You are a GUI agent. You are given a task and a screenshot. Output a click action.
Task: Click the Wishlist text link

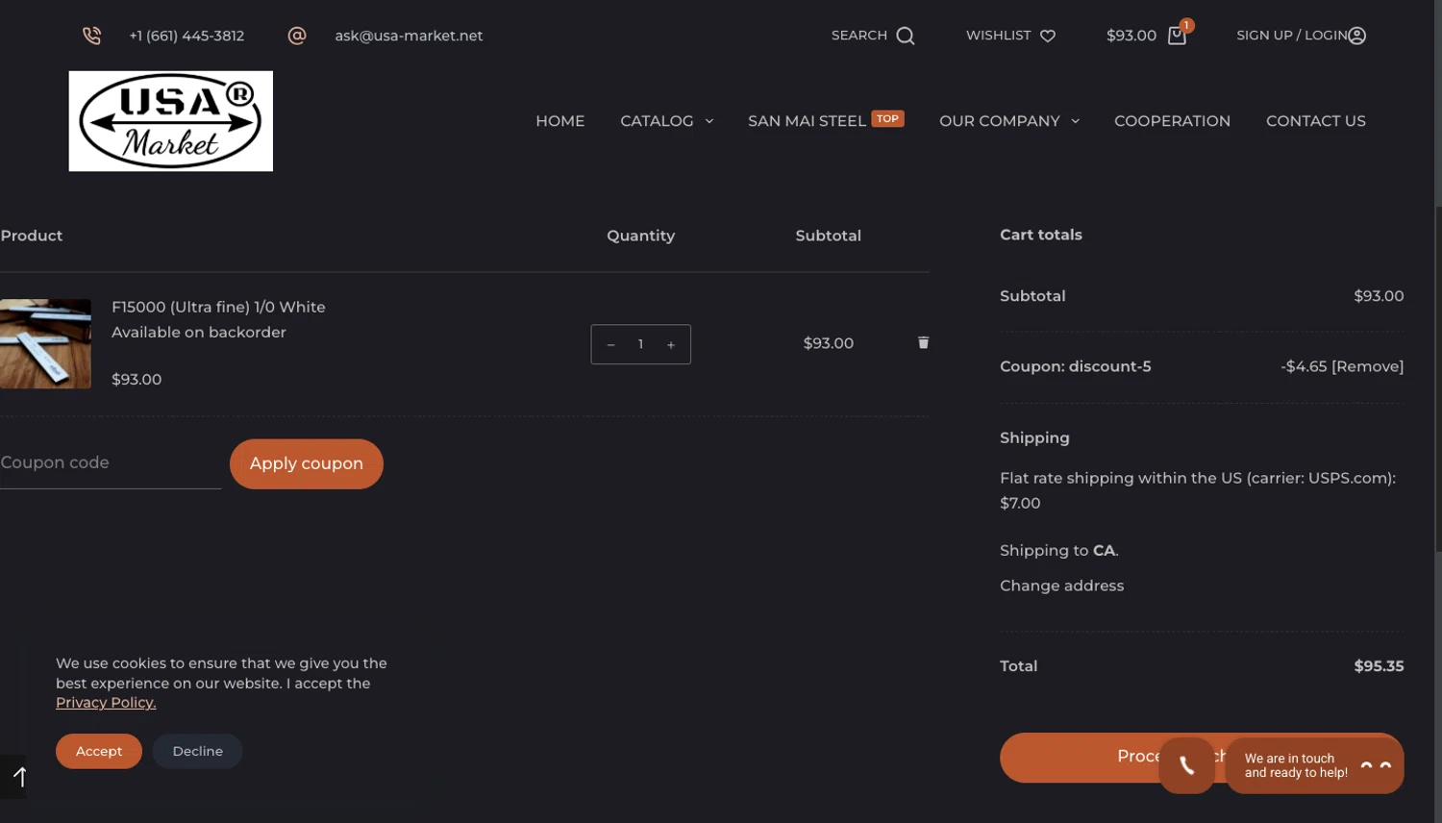click(998, 36)
